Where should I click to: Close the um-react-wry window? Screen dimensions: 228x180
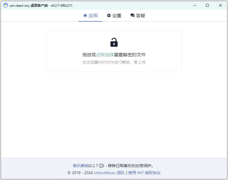click(x=220, y=5)
